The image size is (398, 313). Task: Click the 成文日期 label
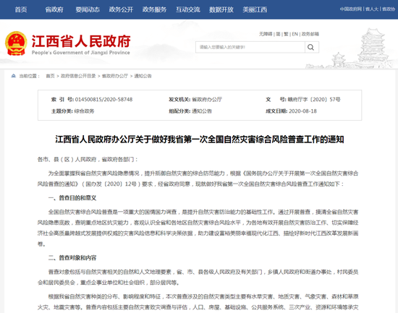point(276,111)
